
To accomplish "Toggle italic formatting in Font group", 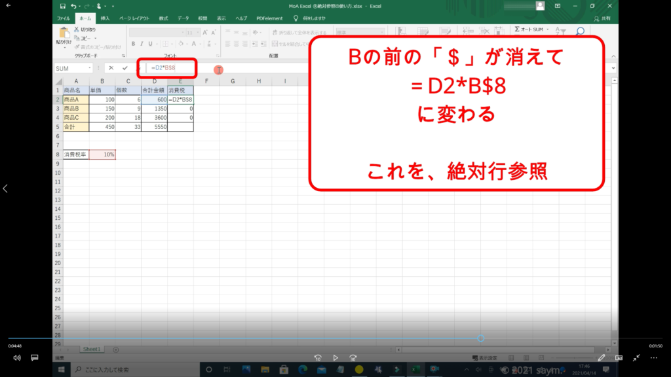I will point(142,44).
